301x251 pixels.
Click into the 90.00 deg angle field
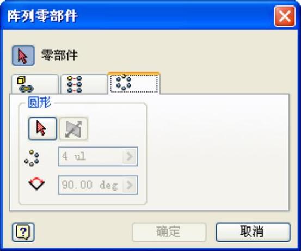click(x=90, y=185)
